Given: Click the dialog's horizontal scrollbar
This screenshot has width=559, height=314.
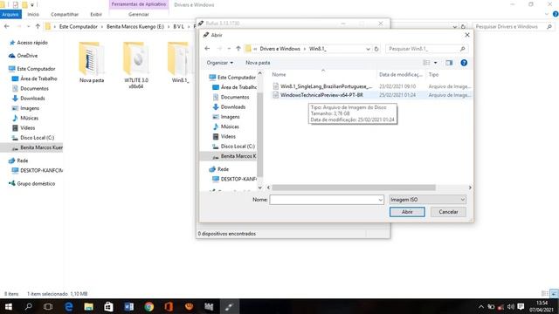Looking at the screenshot, I should pyautogui.click(x=354, y=188).
